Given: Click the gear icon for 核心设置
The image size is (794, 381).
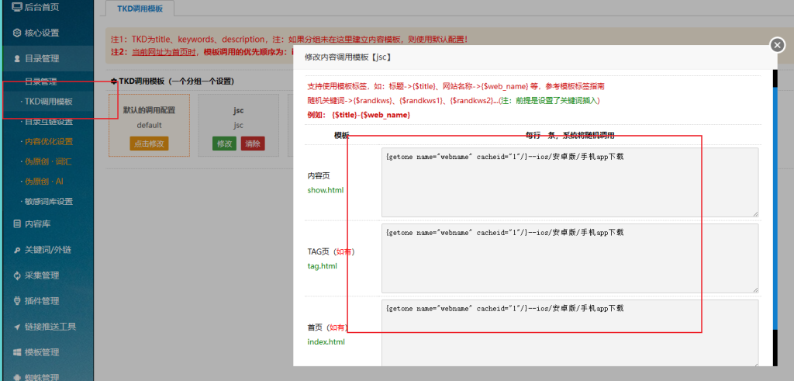Looking at the screenshot, I should [17, 33].
